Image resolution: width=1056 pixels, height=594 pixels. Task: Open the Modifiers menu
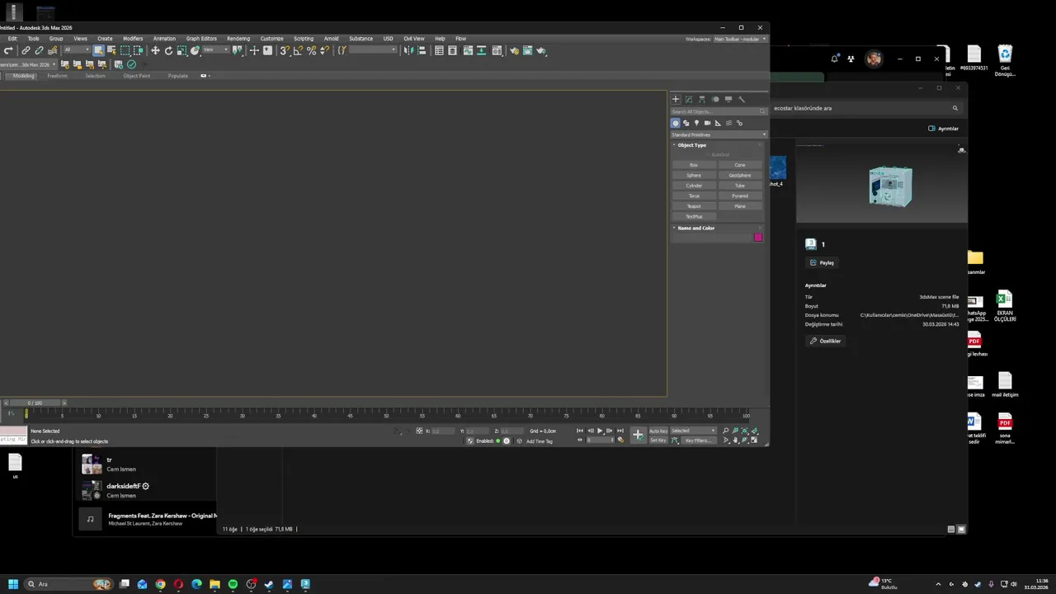pyautogui.click(x=133, y=39)
